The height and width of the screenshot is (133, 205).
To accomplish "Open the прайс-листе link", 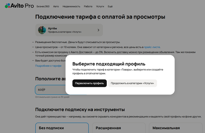I will (152, 47).
